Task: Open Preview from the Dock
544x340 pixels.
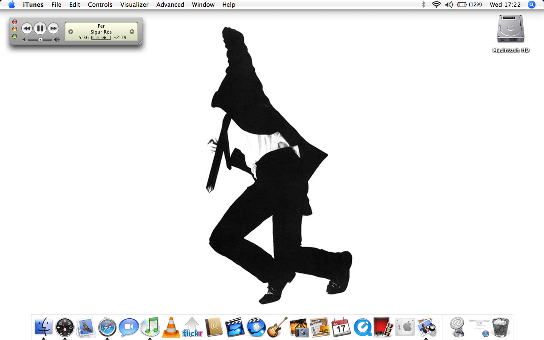Action: click(x=426, y=327)
